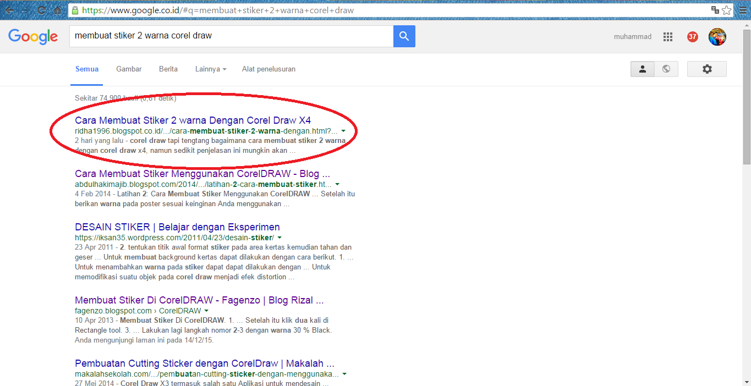Select the Semua tab
Image resolution: width=751 pixels, height=386 pixels.
pos(87,69)
